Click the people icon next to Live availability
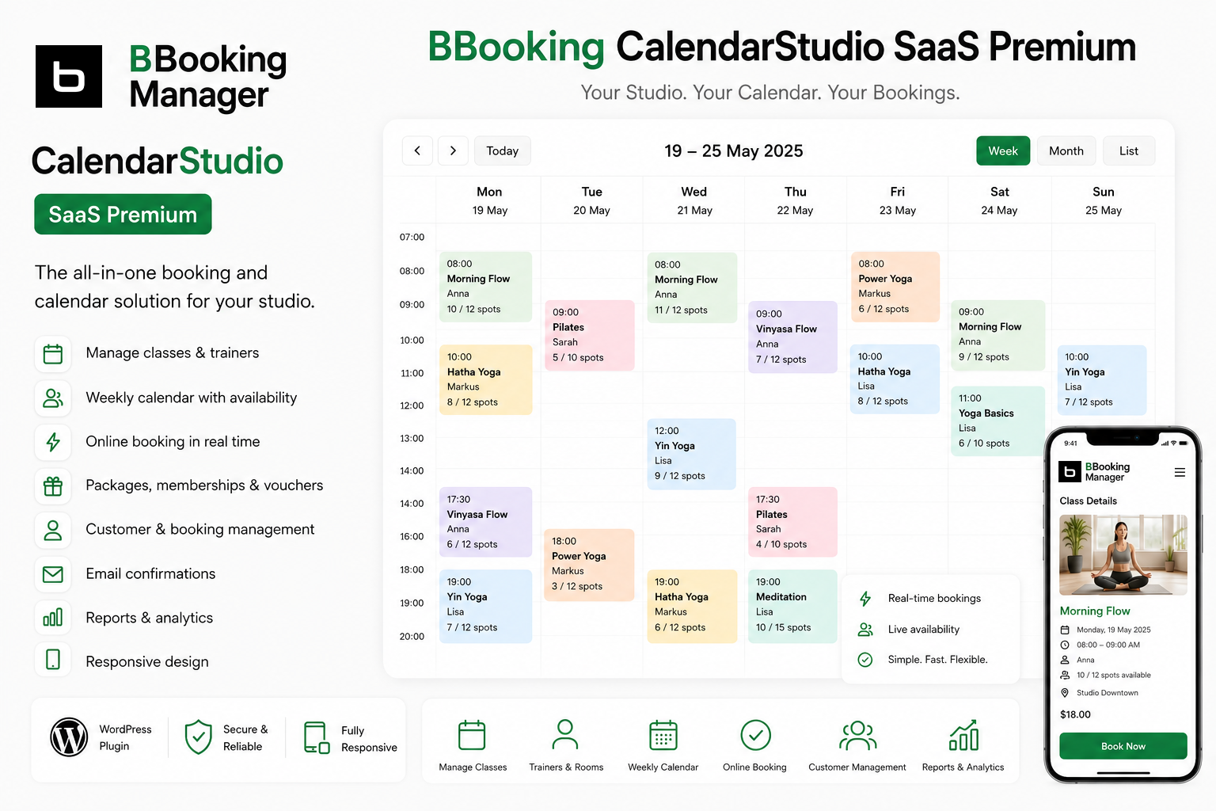The width and height of the screenshot is (1216, 811). click(865, 630)
